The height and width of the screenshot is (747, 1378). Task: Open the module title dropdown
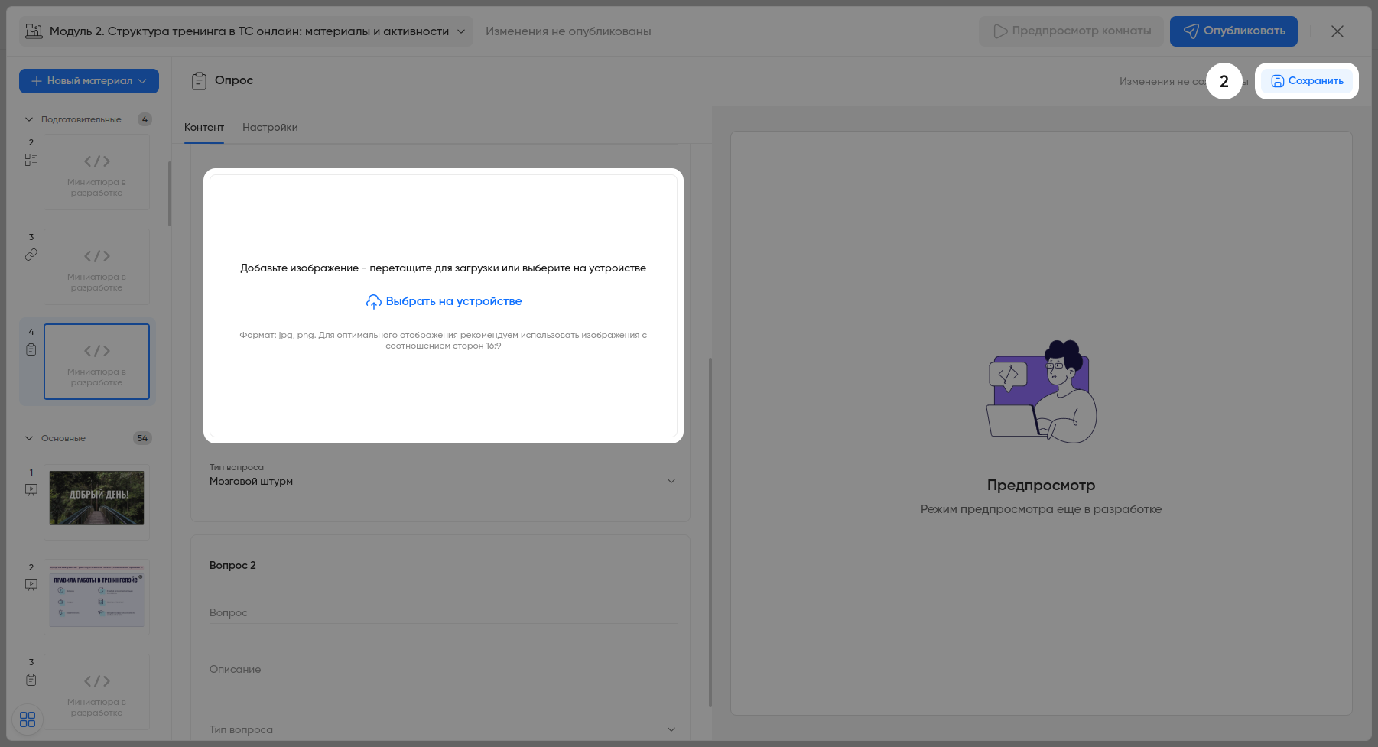pos(460,31)
